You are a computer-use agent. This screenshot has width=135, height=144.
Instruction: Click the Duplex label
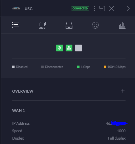pos(18,138)
